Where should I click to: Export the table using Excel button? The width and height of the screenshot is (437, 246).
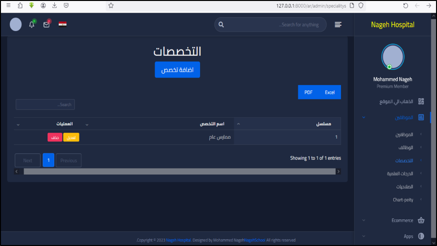click(329, 92)
